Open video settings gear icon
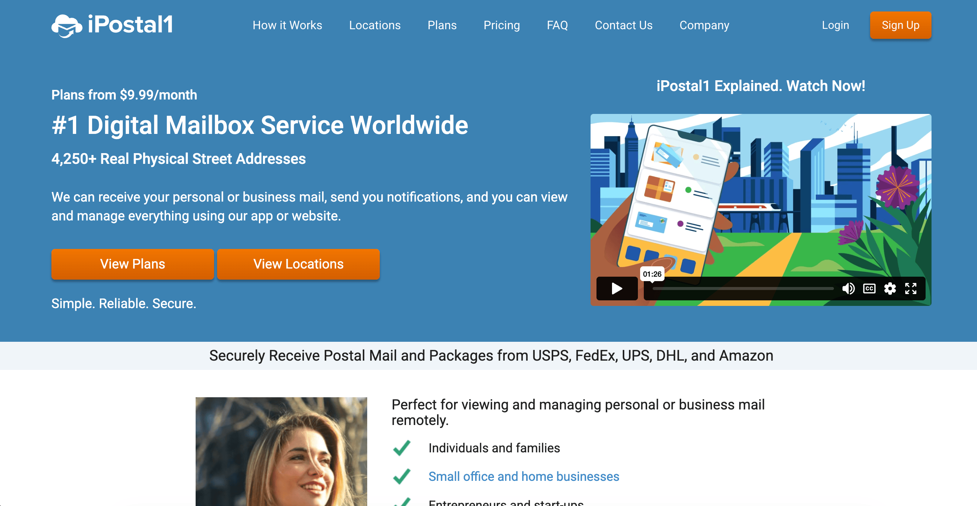Viewport: 977px width, 506px height. tap(890, 289)
